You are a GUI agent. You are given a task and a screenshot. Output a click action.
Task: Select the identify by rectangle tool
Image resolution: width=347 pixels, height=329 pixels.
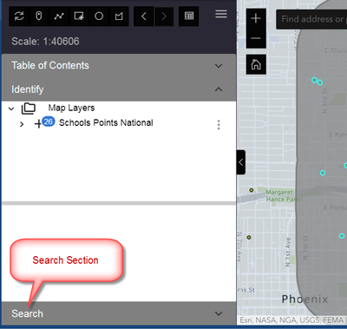click(x=79, y=16)
